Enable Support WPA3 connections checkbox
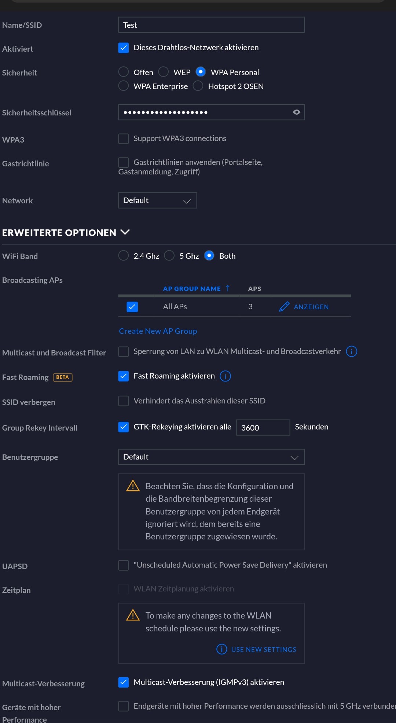The width and height of the screenshot is (396, 723). [124, 139]
